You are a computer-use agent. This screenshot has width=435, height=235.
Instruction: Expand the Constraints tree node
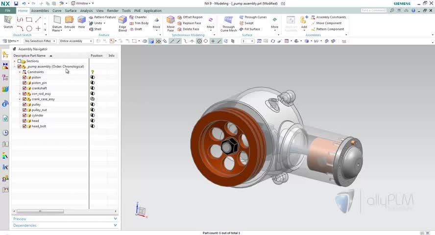pos(20,72)
